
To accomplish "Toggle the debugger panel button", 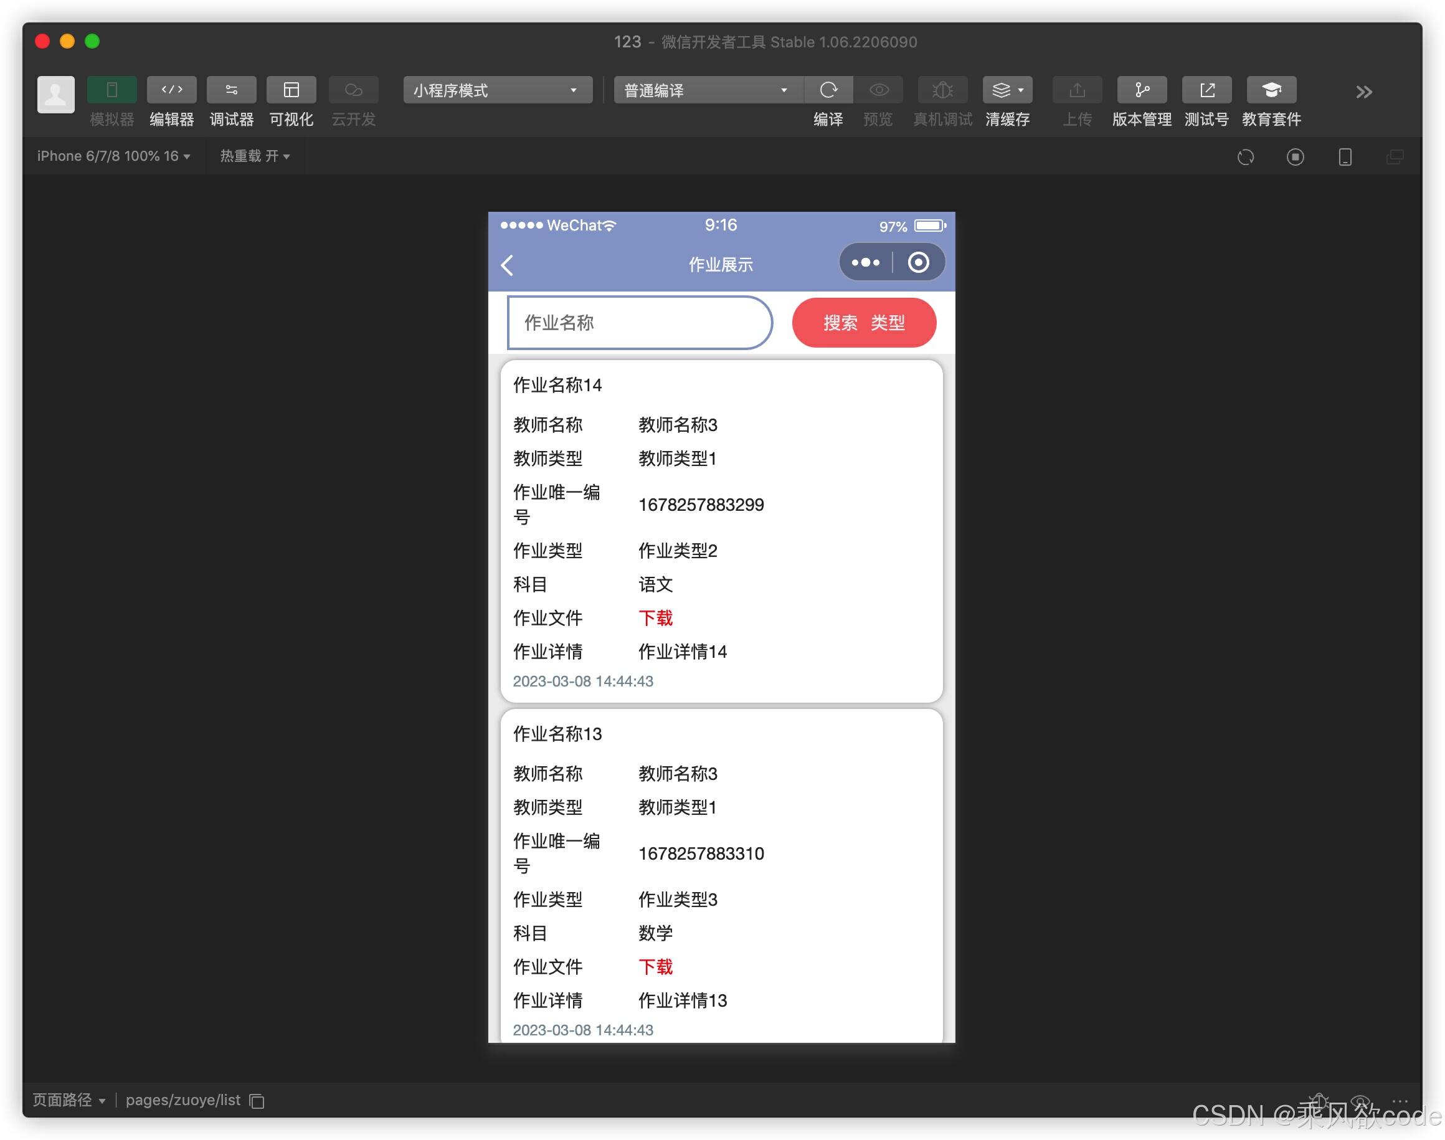I will (x=231, y=90).
